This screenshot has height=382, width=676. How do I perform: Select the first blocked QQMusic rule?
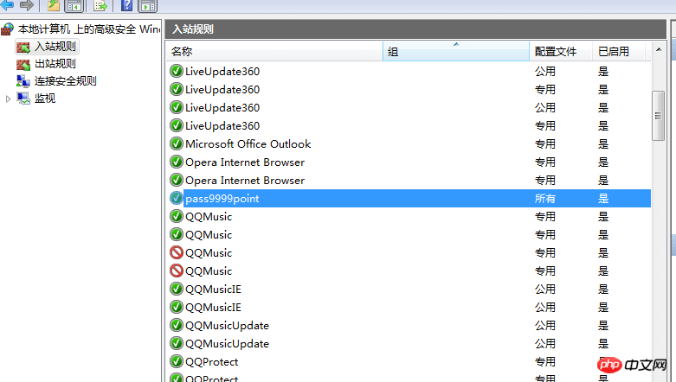[x=409, y=253]
